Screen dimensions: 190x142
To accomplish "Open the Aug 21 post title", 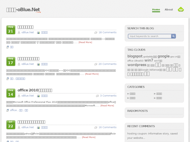I will click(x=26, y=27).
